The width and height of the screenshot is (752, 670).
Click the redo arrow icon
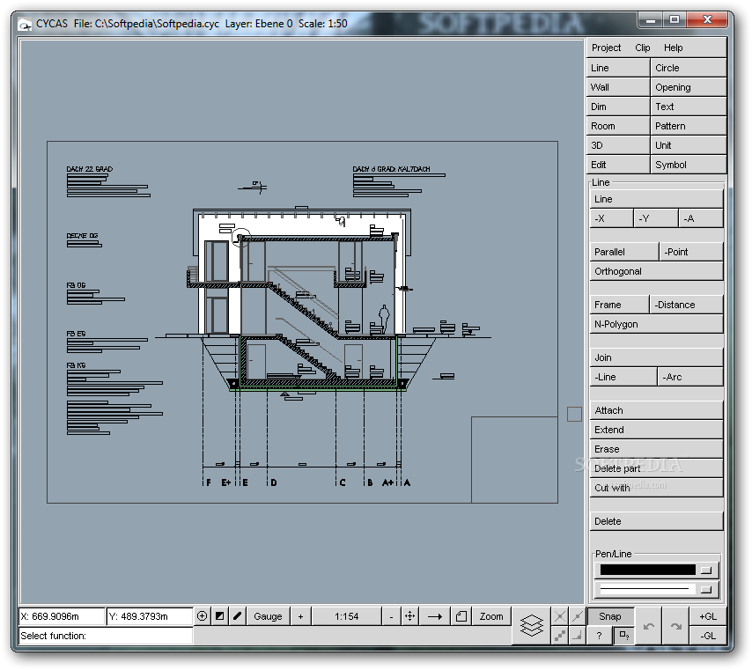pos(675,626)
